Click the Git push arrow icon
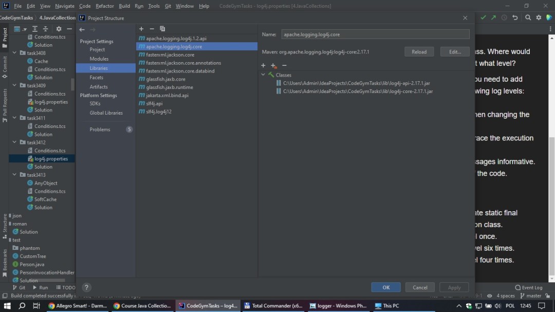555x312 pixels. (x=493, y=17)
